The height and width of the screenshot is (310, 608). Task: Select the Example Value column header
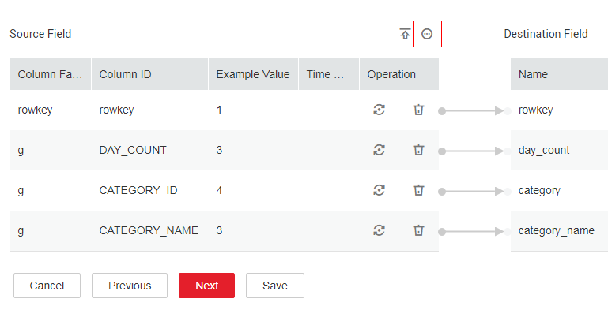point(253,74)
